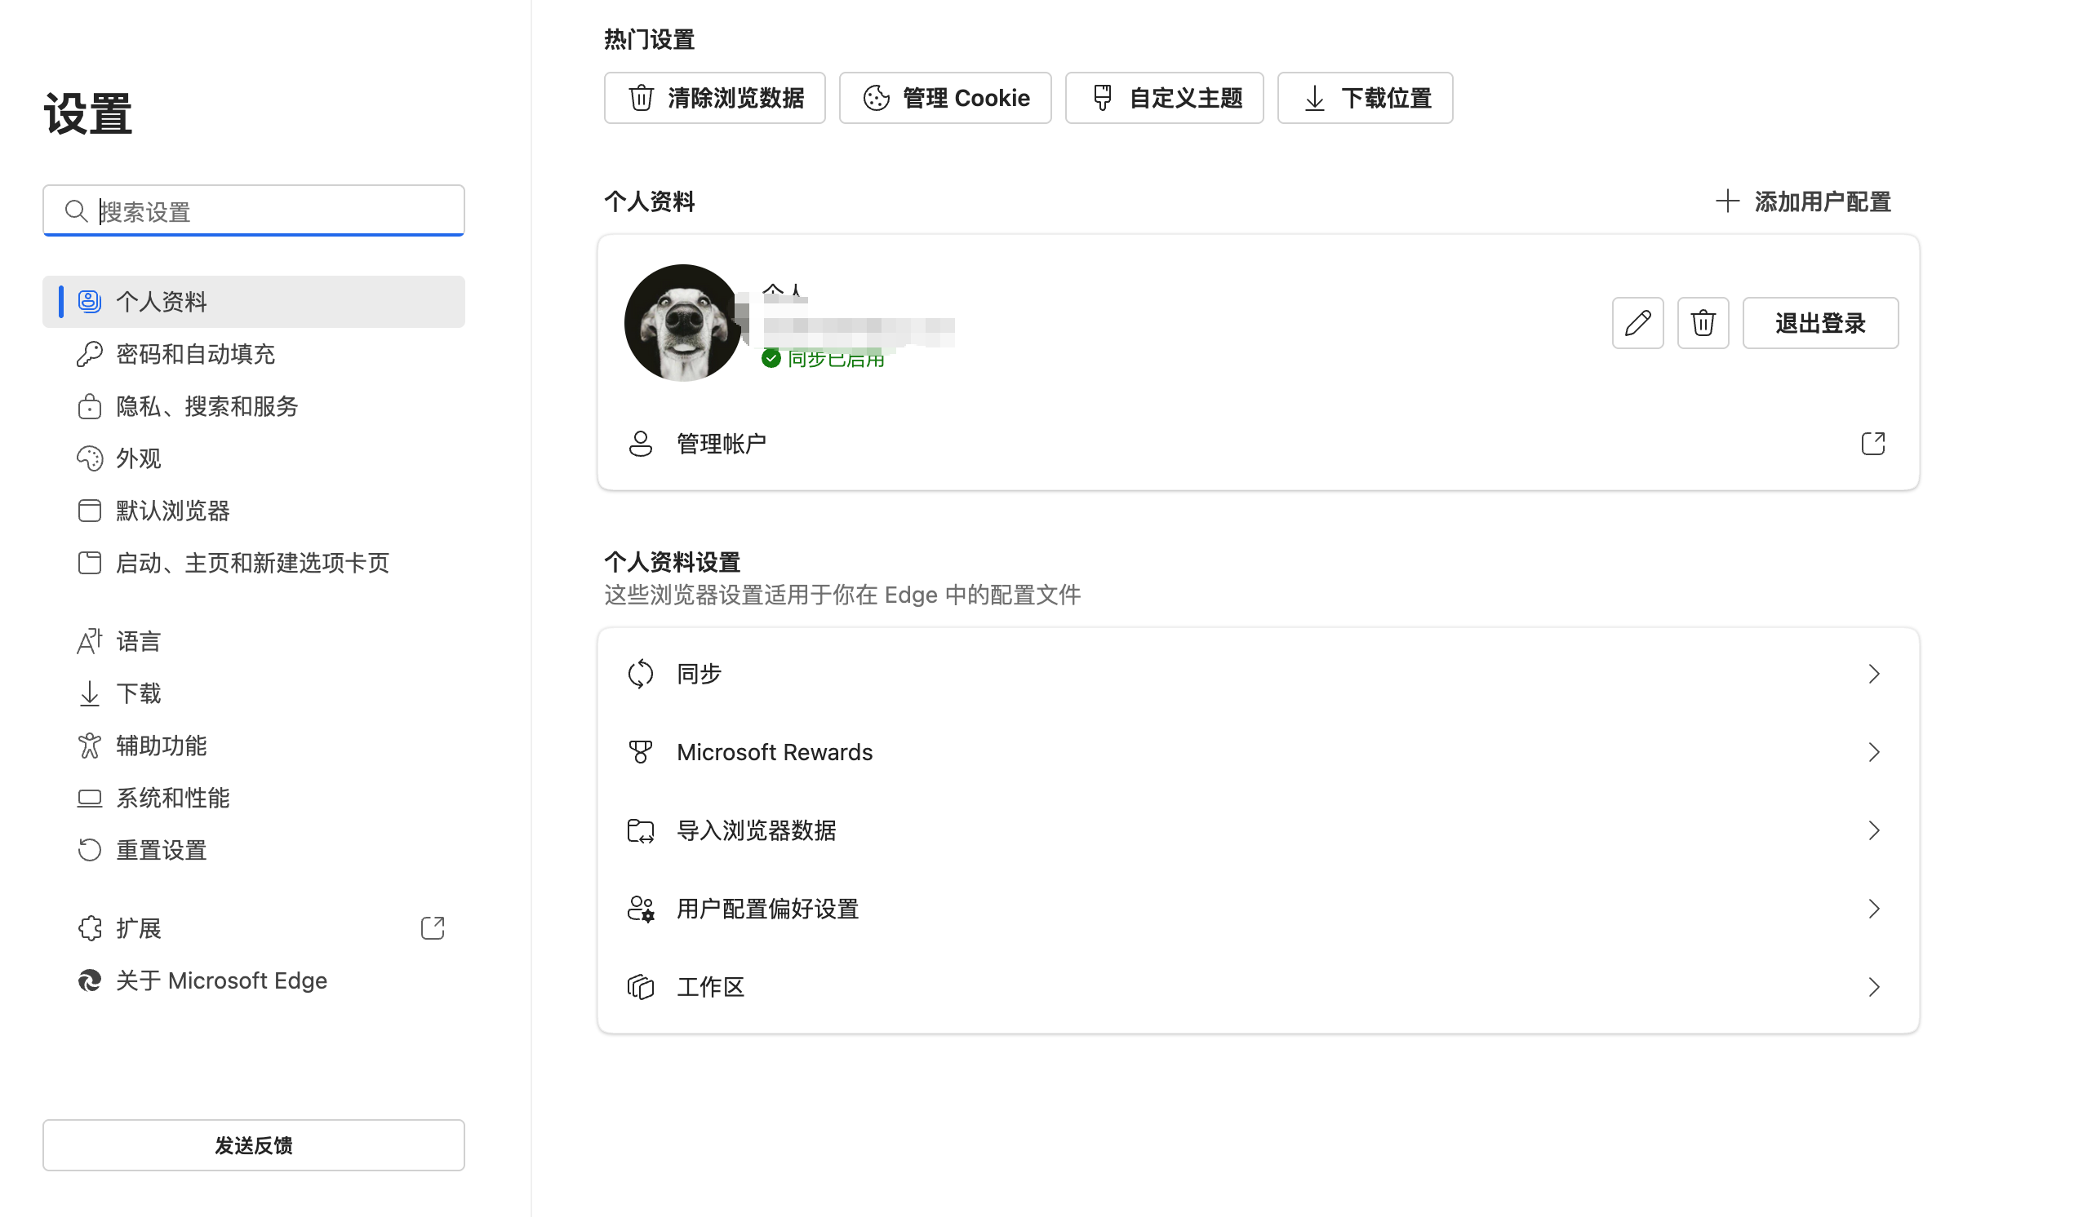Click the external link icon beside 扩展
This screenshot has width=2083, height=1217.
point(433,927)
